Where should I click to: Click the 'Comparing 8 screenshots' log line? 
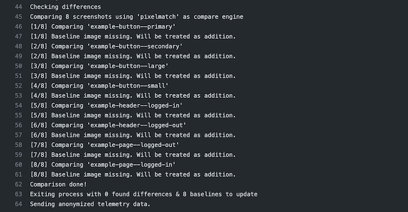click(x=136, y=17)
